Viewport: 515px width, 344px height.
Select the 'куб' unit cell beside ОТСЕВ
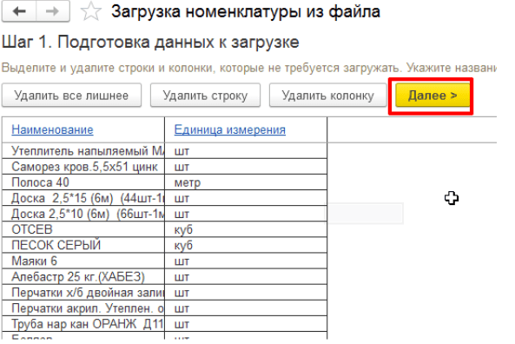click(246, 229)
